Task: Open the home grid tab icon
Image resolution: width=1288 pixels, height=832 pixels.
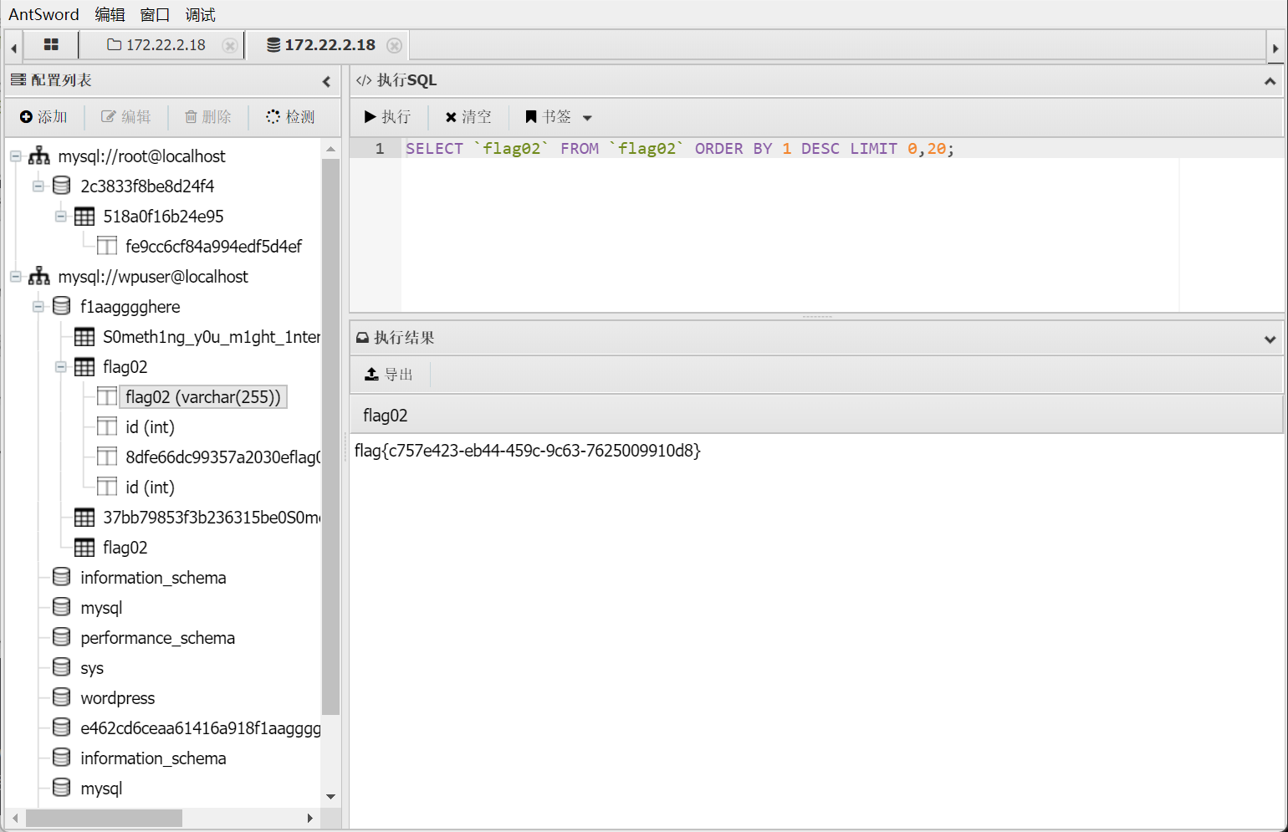Action: coord(51,45)
